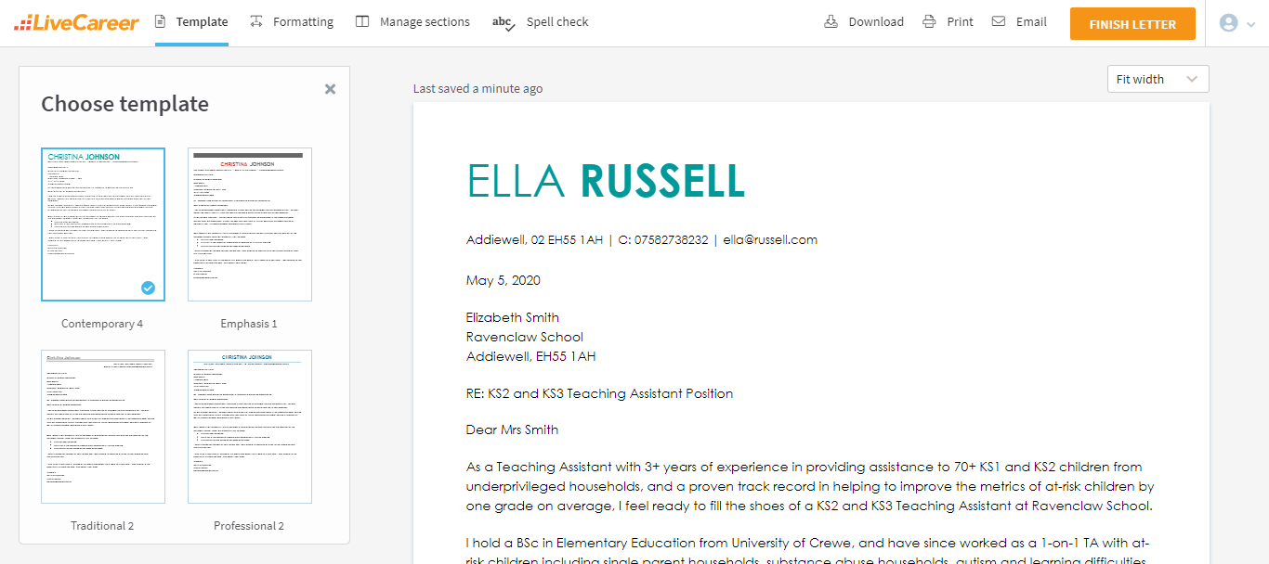Close the Choose template panel

(330, 89)
